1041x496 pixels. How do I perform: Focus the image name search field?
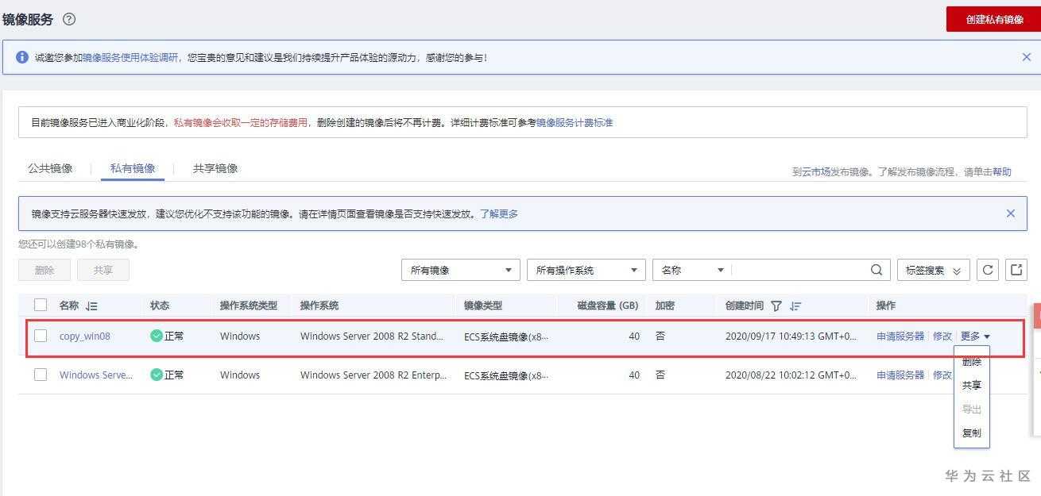coord(799,270)
